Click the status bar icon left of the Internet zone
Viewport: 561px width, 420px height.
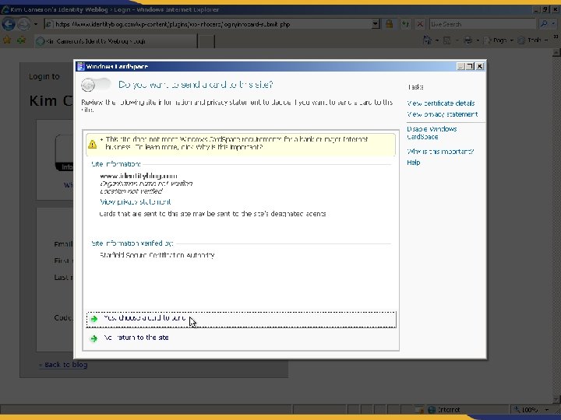419,410
